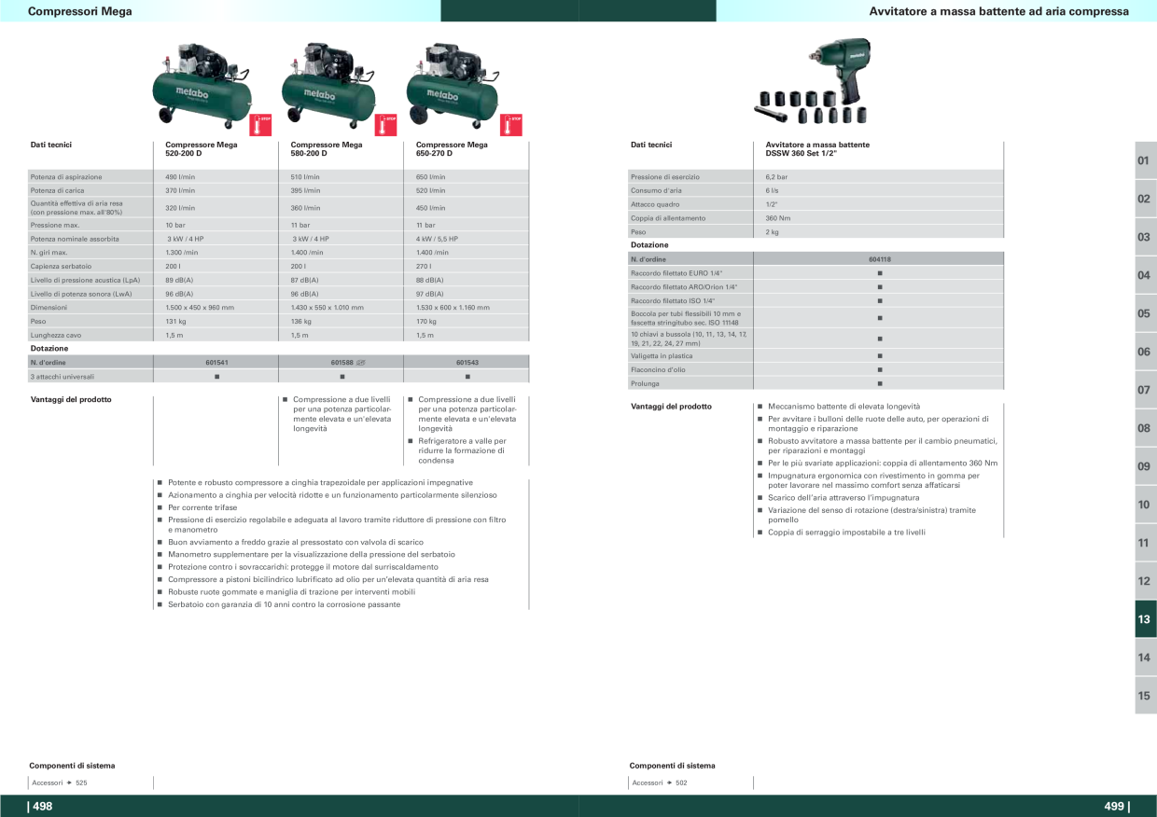Image resolution: width=1157 pixels, height=817 pixels.
Task: Click the Serbatoio con garanzia di 10 anni bullet
Action: click(285, 604)
